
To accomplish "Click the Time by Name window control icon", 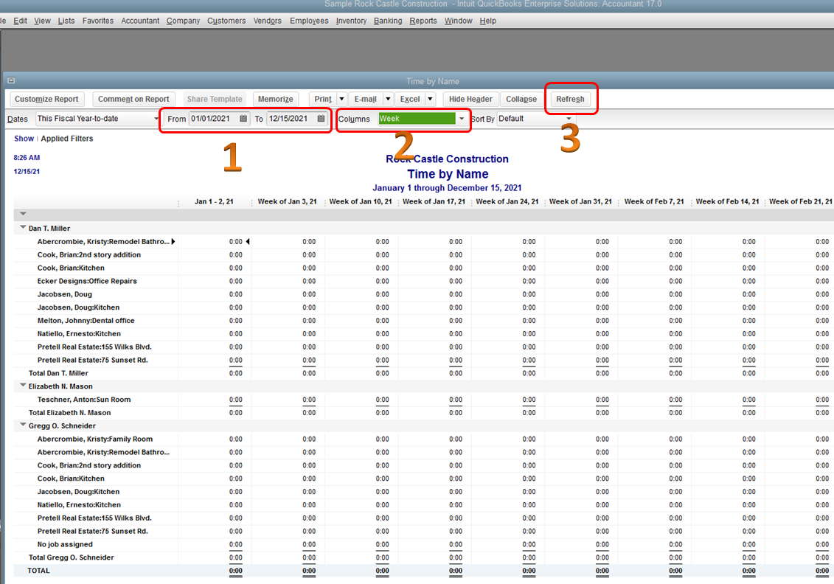I will coord(11,81).
